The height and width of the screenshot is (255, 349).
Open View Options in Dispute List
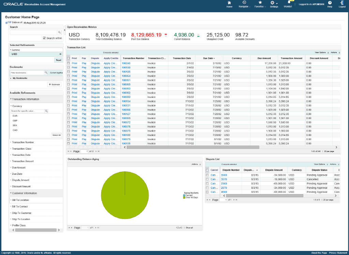[x=321, y=164]
